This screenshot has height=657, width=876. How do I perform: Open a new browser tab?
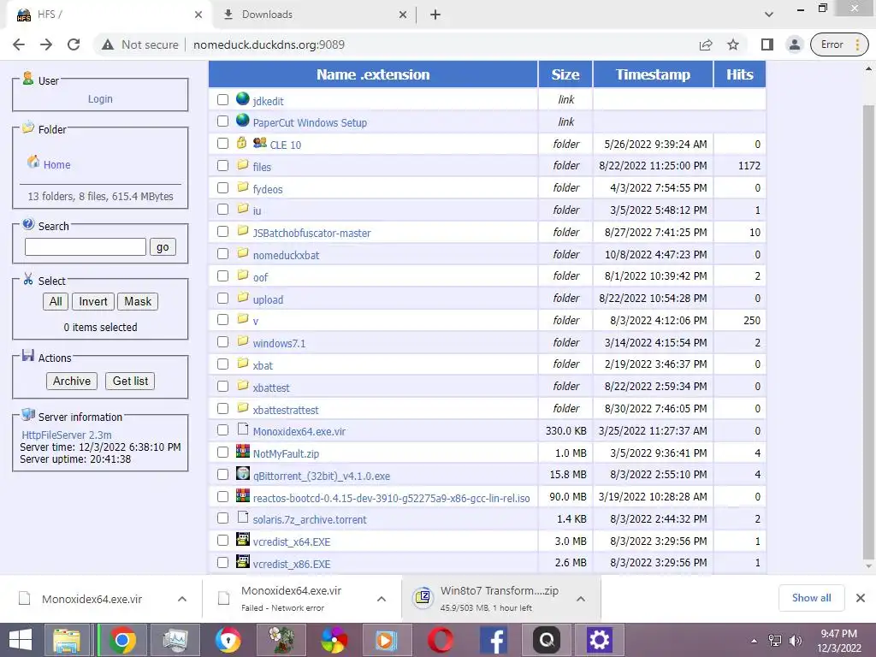point(435,15)
